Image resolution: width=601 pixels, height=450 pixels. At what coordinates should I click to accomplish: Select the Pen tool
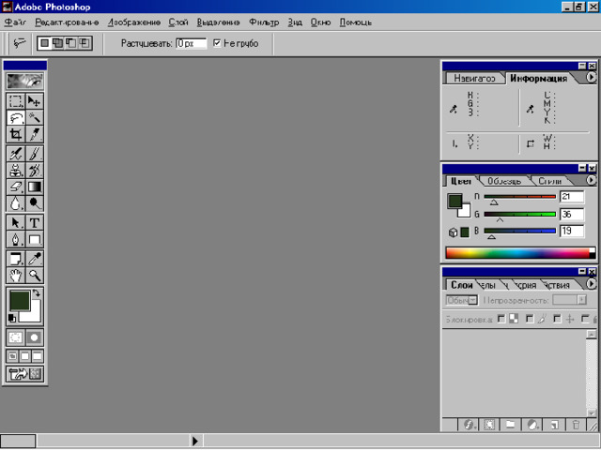(16, 240)
